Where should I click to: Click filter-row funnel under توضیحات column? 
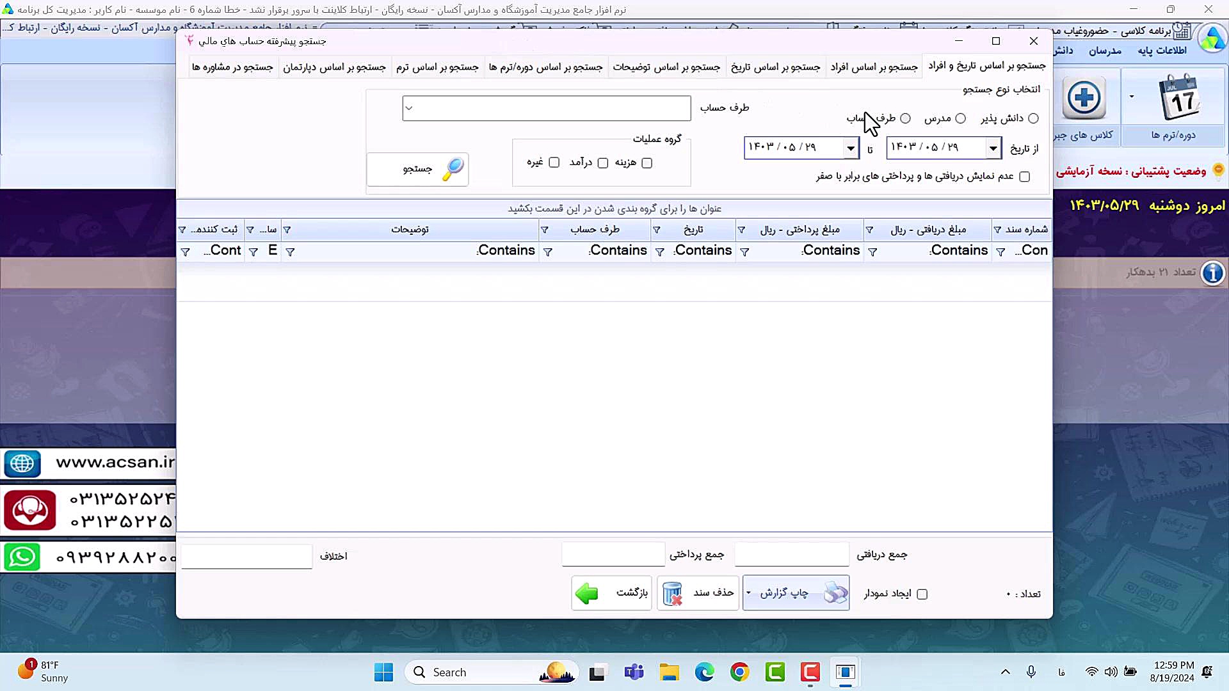[290, 252]
